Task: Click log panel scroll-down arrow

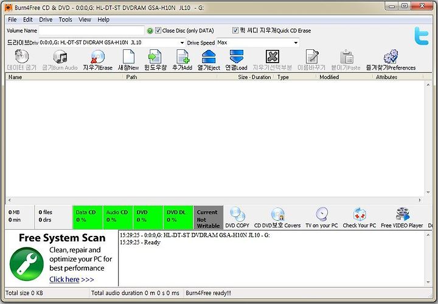Action: click(x=428, y=282)
